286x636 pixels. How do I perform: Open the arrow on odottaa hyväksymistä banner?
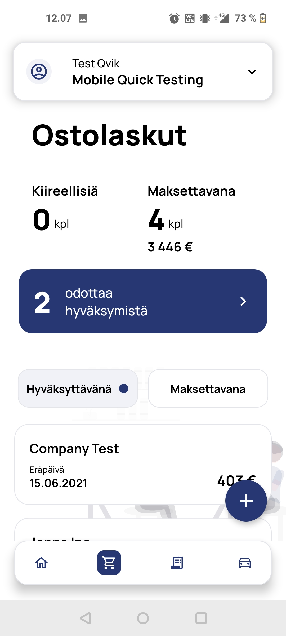[x=243, y=301]
